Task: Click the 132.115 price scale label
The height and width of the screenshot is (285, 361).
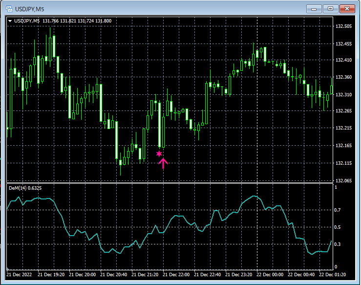Action: [x=344, y=163]
